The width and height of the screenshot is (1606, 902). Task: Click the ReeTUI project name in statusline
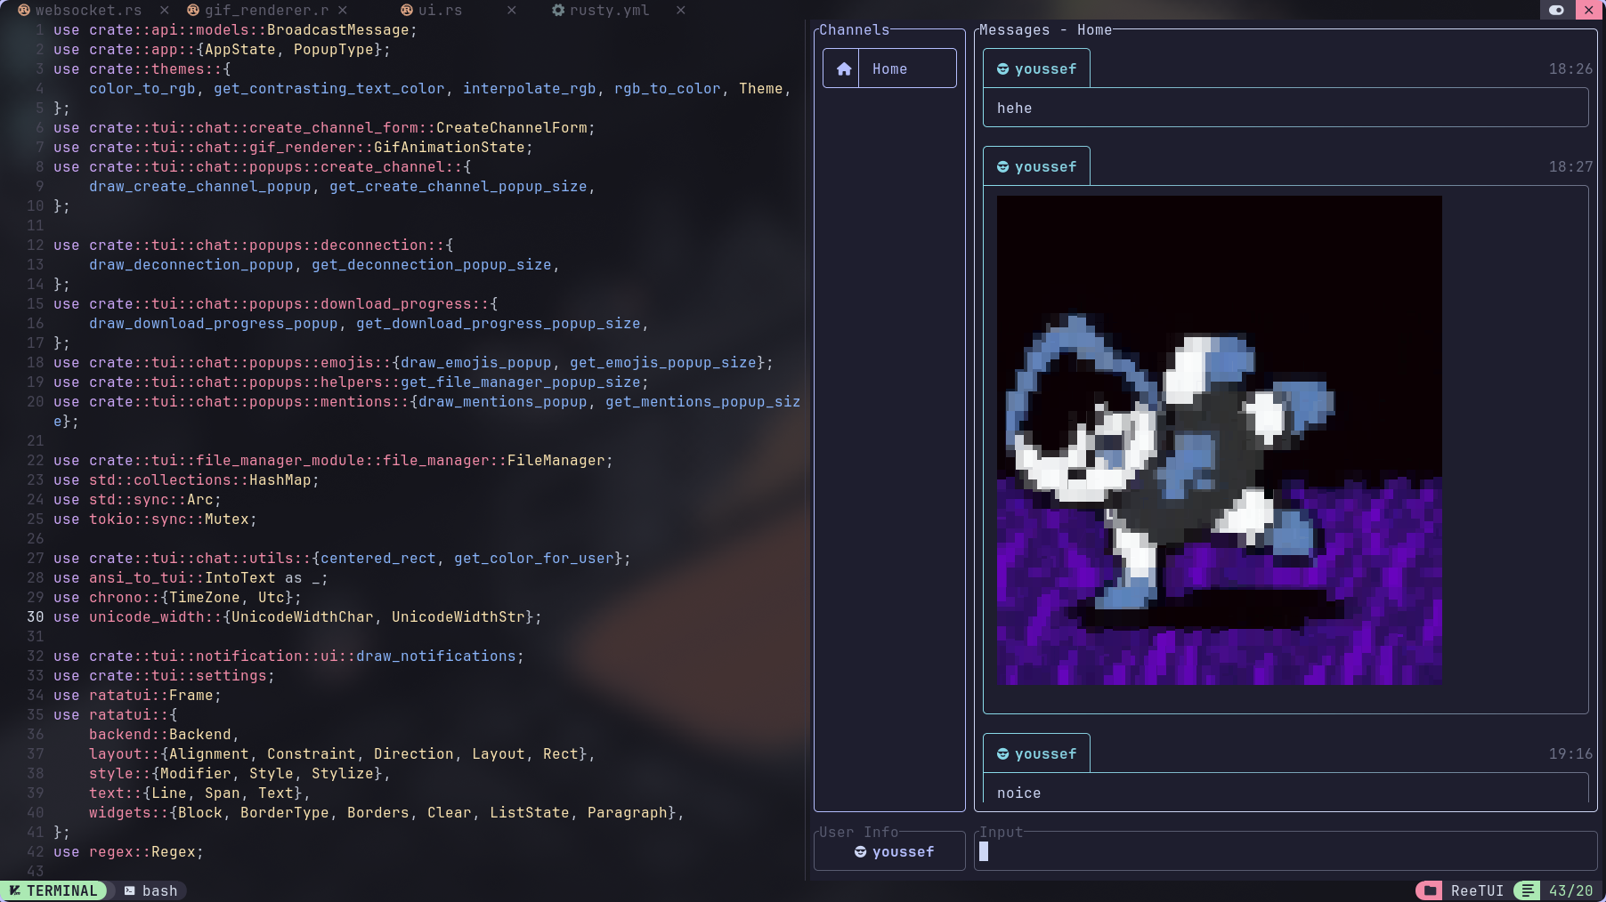coord(1477,890)
